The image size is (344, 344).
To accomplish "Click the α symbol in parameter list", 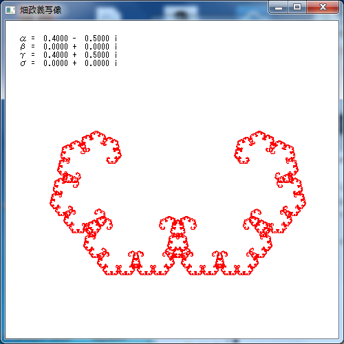I will click(x=23, y=39).
